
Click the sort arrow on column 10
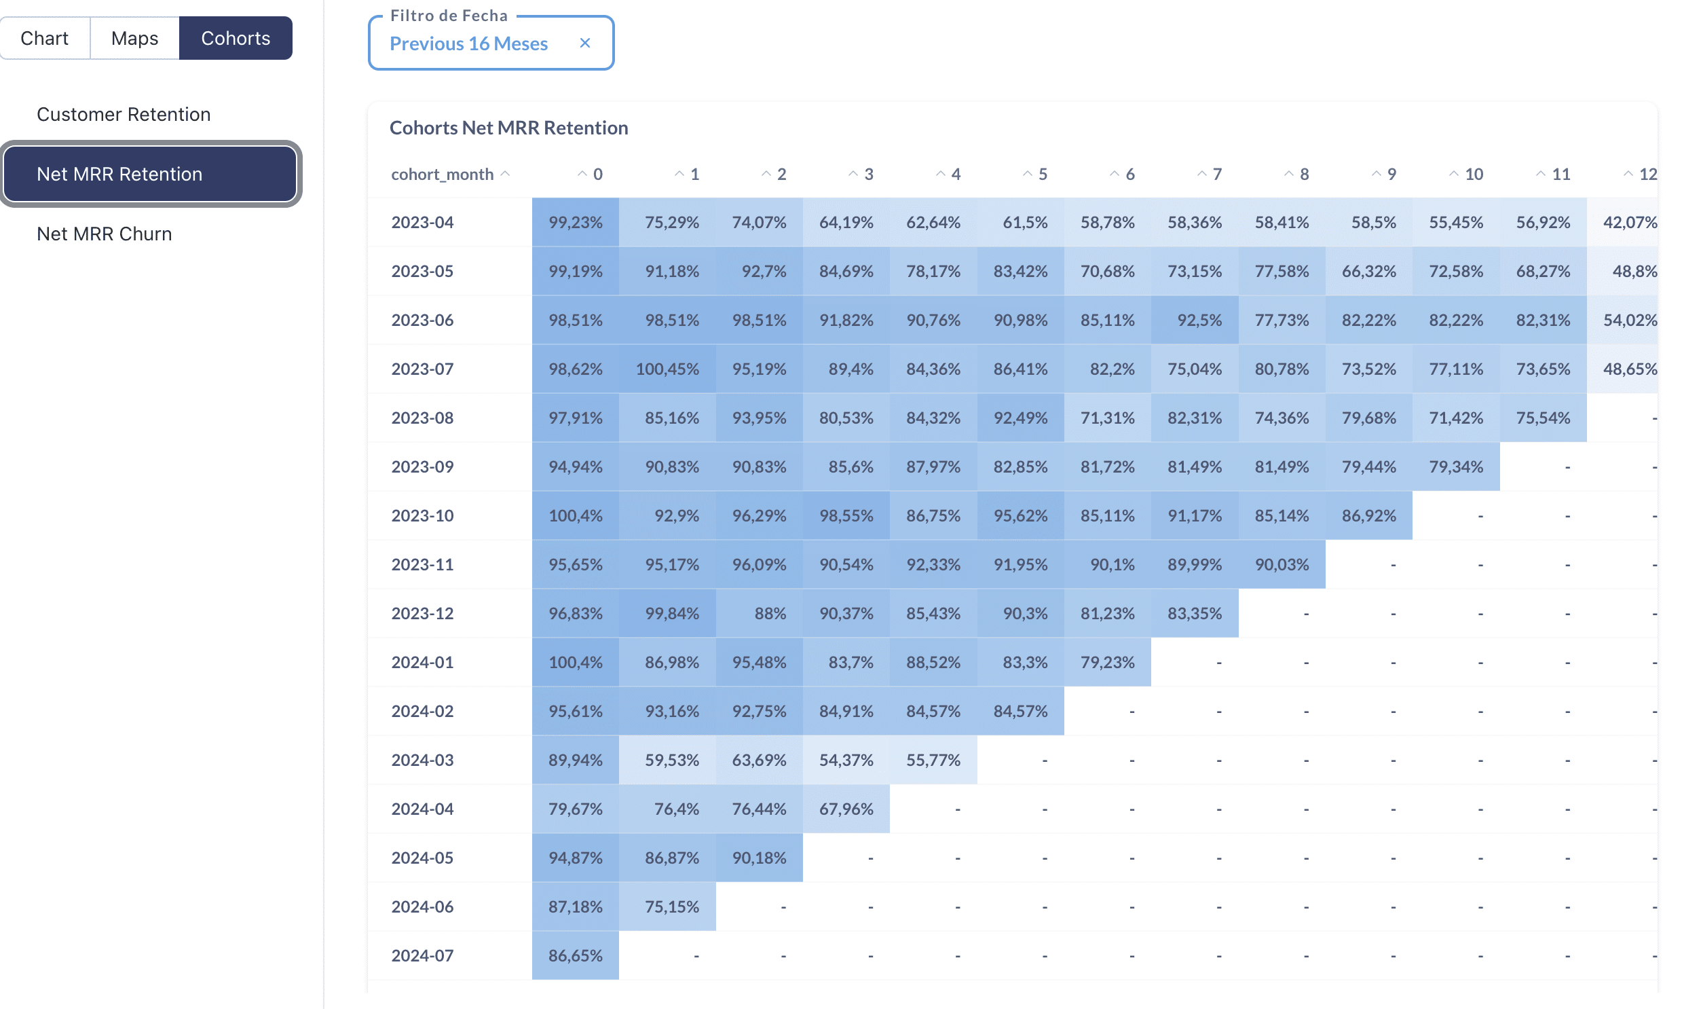click(x=1453, y=174)
